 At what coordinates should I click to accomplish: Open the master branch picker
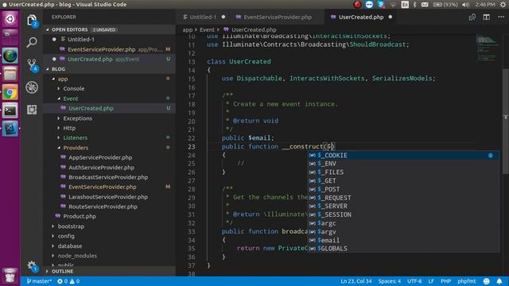39,281
